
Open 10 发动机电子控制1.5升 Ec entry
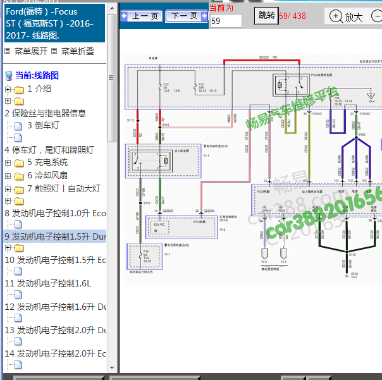(55, 260)
